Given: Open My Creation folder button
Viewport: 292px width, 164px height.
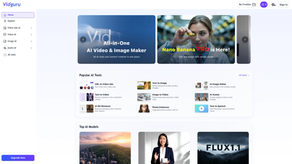Looking at the screenshot, I should [247, 4].
